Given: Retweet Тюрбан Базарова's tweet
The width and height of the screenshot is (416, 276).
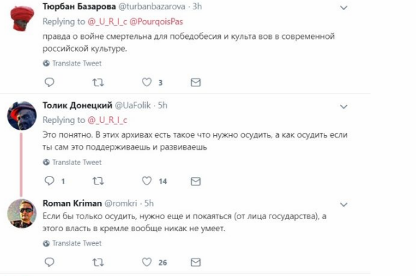Looking at the screenshot, I should click(98, 82).
